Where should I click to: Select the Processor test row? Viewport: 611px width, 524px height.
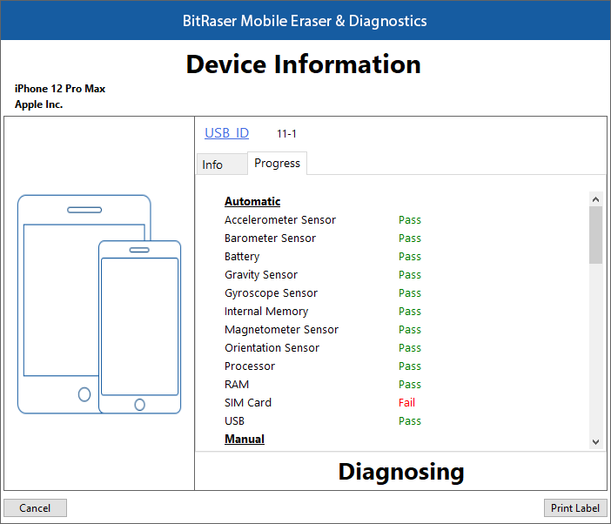pos(323,366)
